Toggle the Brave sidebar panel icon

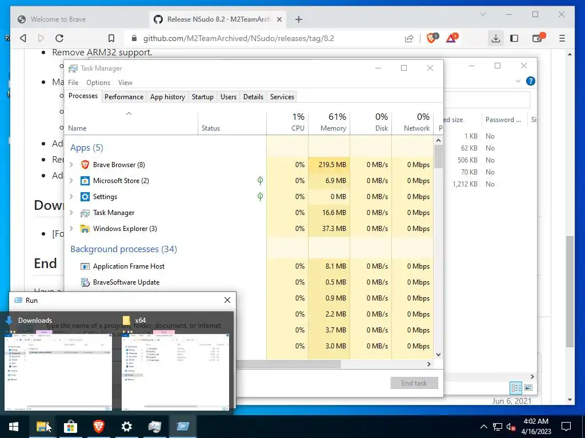[x=514, y=38]
